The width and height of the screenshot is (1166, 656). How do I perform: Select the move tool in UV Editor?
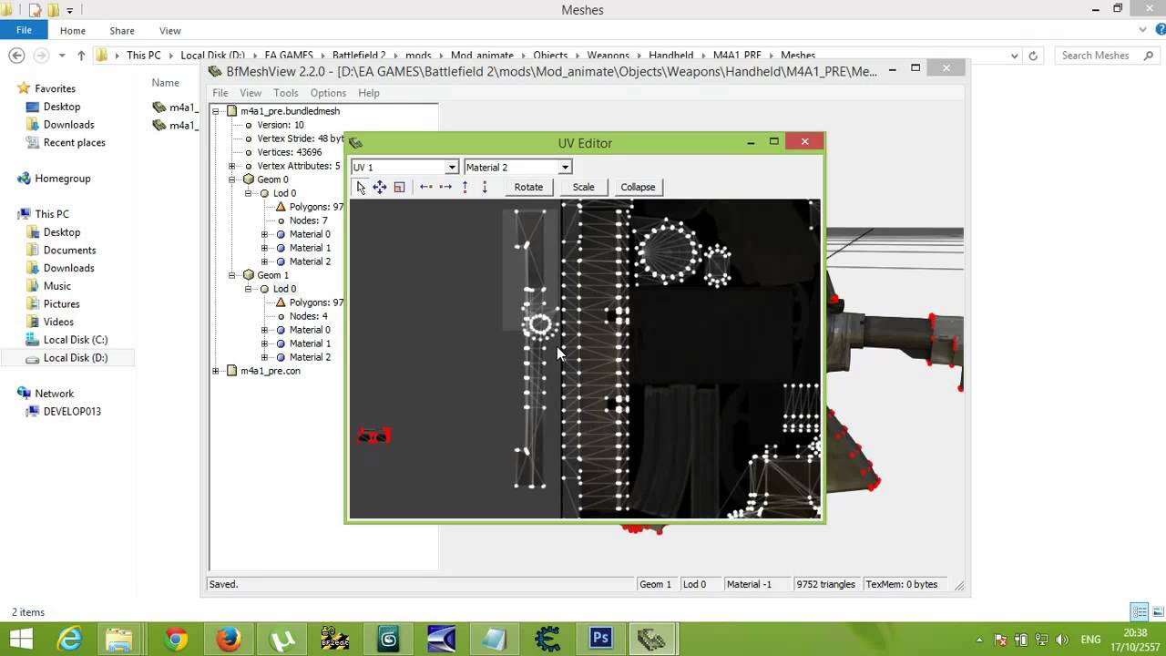pos(380,187)
